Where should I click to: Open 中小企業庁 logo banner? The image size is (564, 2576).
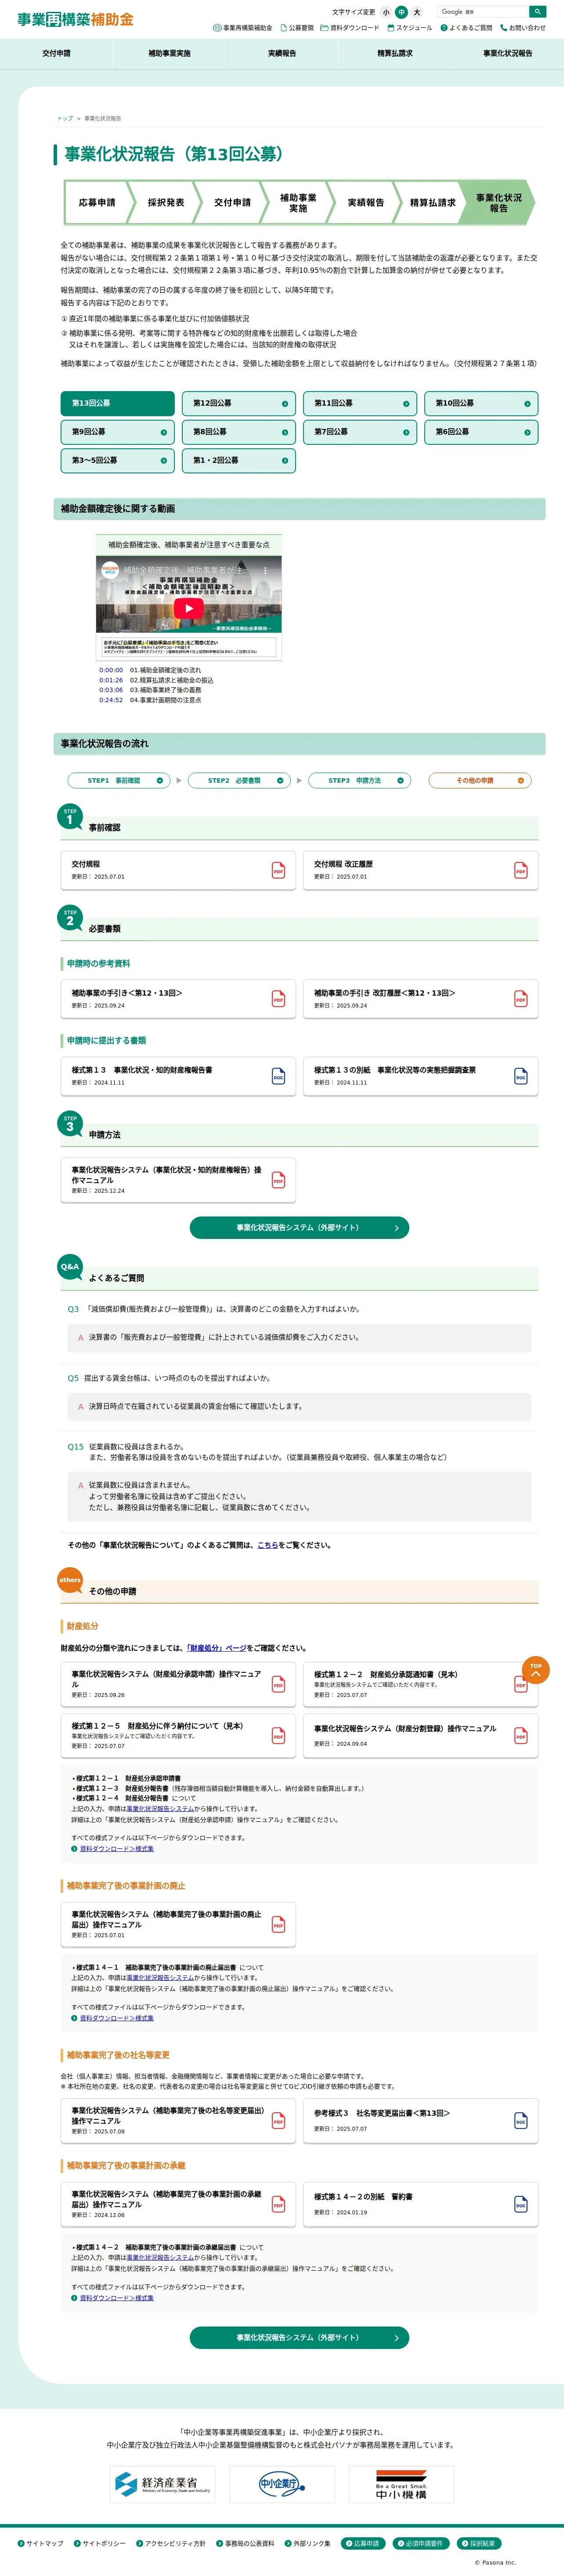[x=282, y=2484]
